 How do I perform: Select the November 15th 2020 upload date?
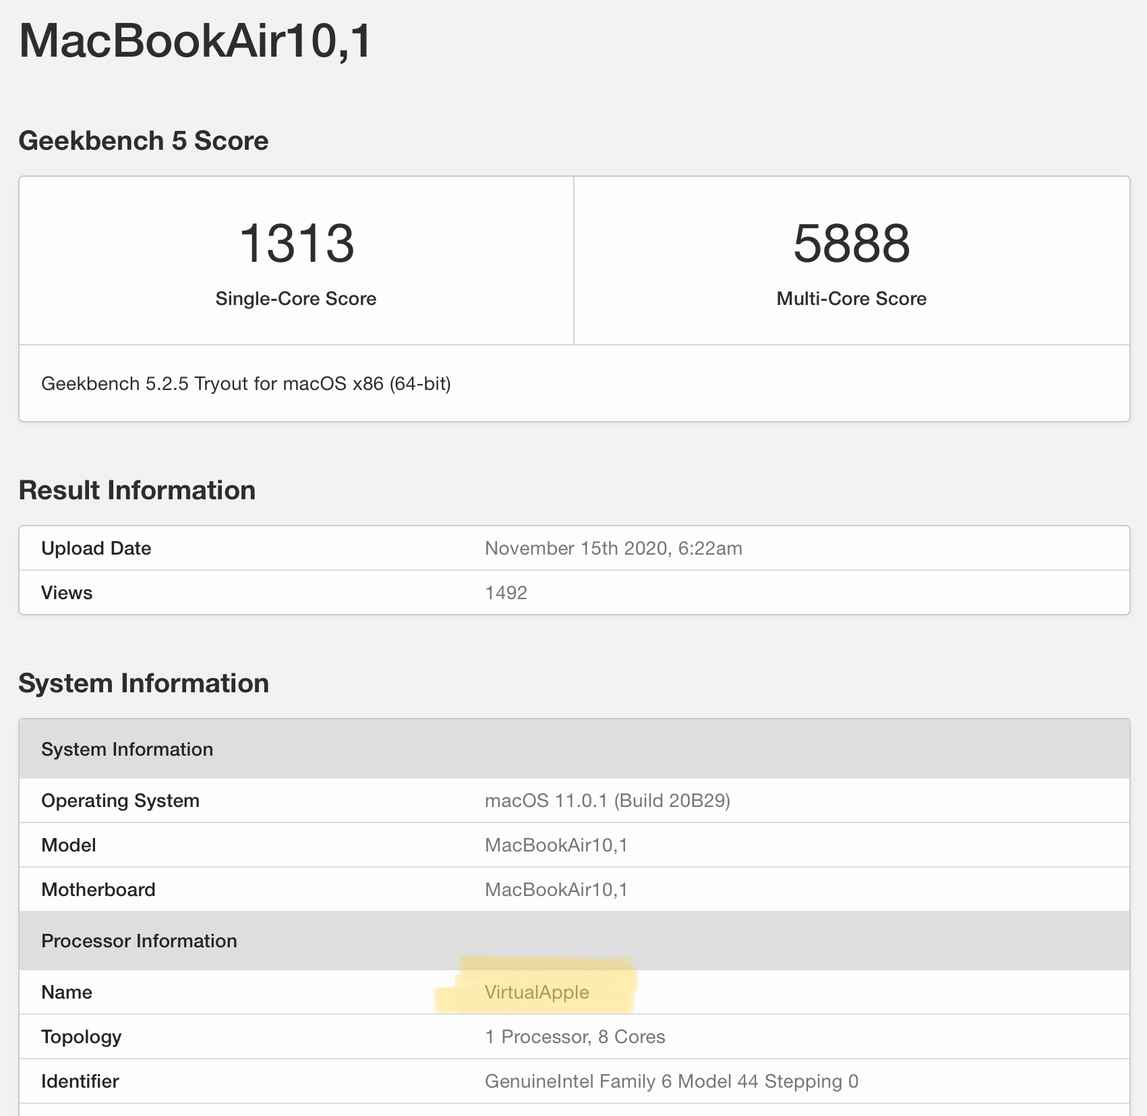614,549
